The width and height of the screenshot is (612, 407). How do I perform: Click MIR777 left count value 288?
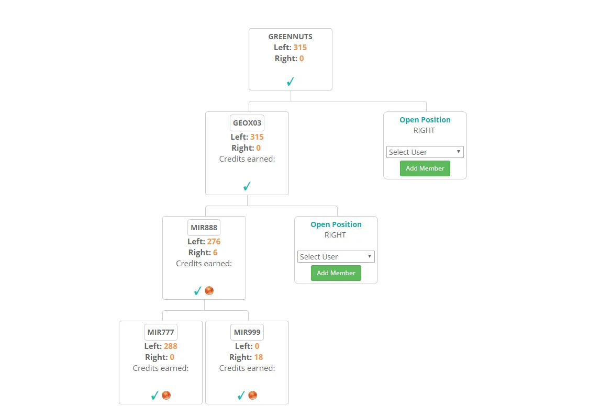[x=171, y=346]
